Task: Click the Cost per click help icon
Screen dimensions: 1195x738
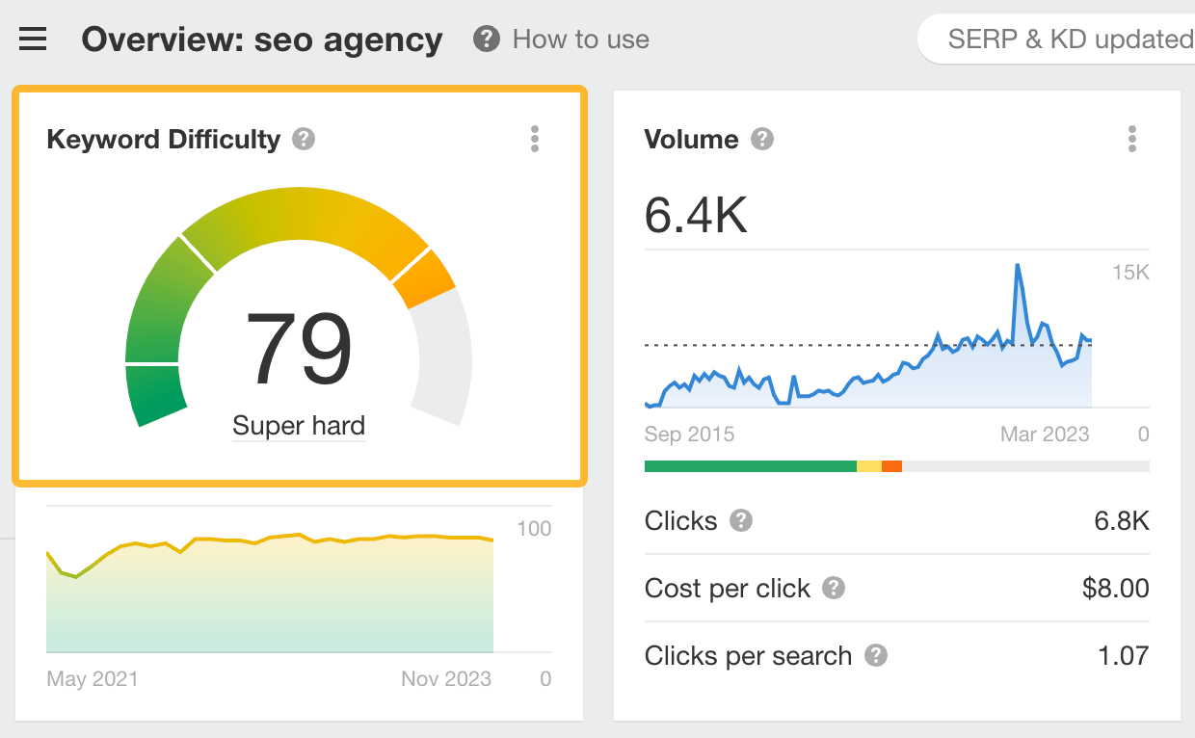Action: pos(833,589)
